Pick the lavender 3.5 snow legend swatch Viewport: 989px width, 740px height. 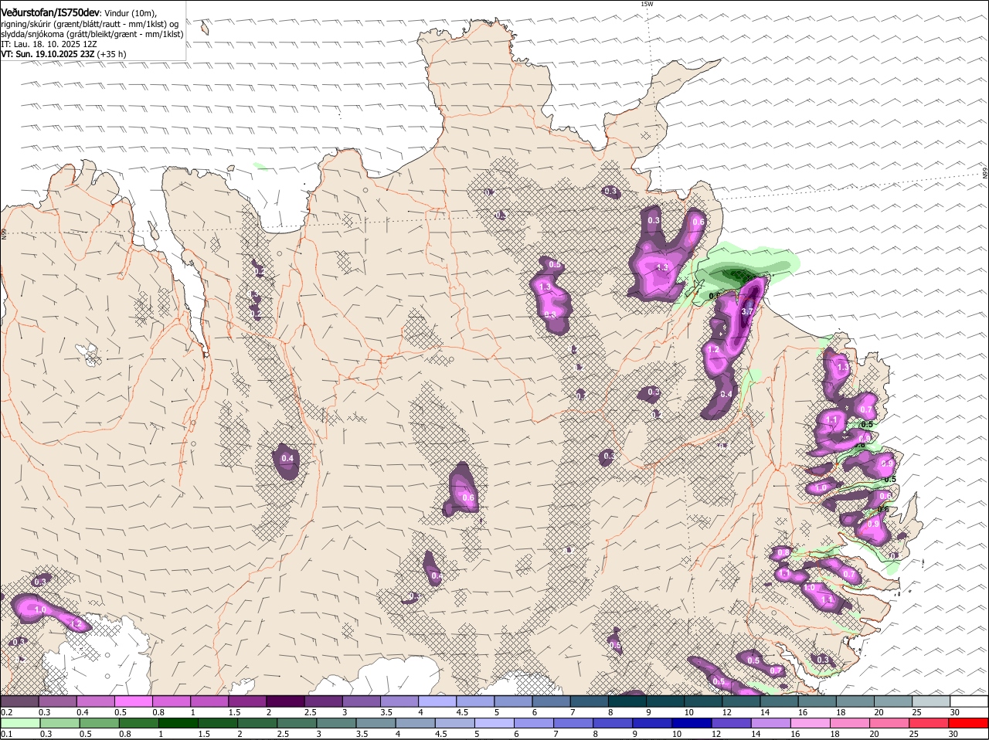(399, 701)
